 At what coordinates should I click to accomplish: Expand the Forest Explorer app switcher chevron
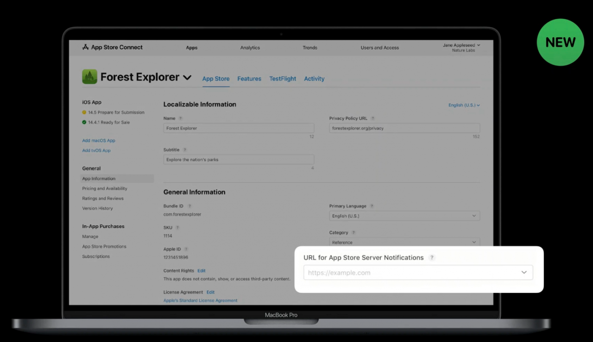pyautogui.click(x=187, y=78)
